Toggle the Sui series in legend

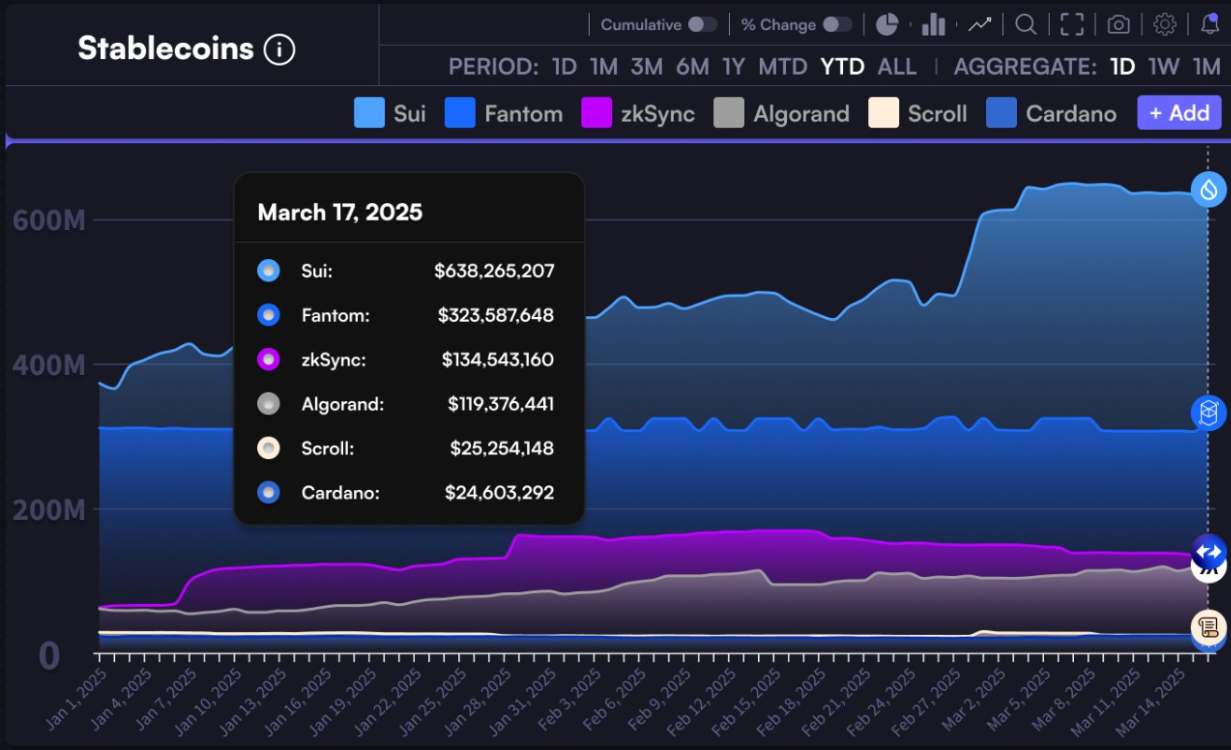tap(390, 114)
